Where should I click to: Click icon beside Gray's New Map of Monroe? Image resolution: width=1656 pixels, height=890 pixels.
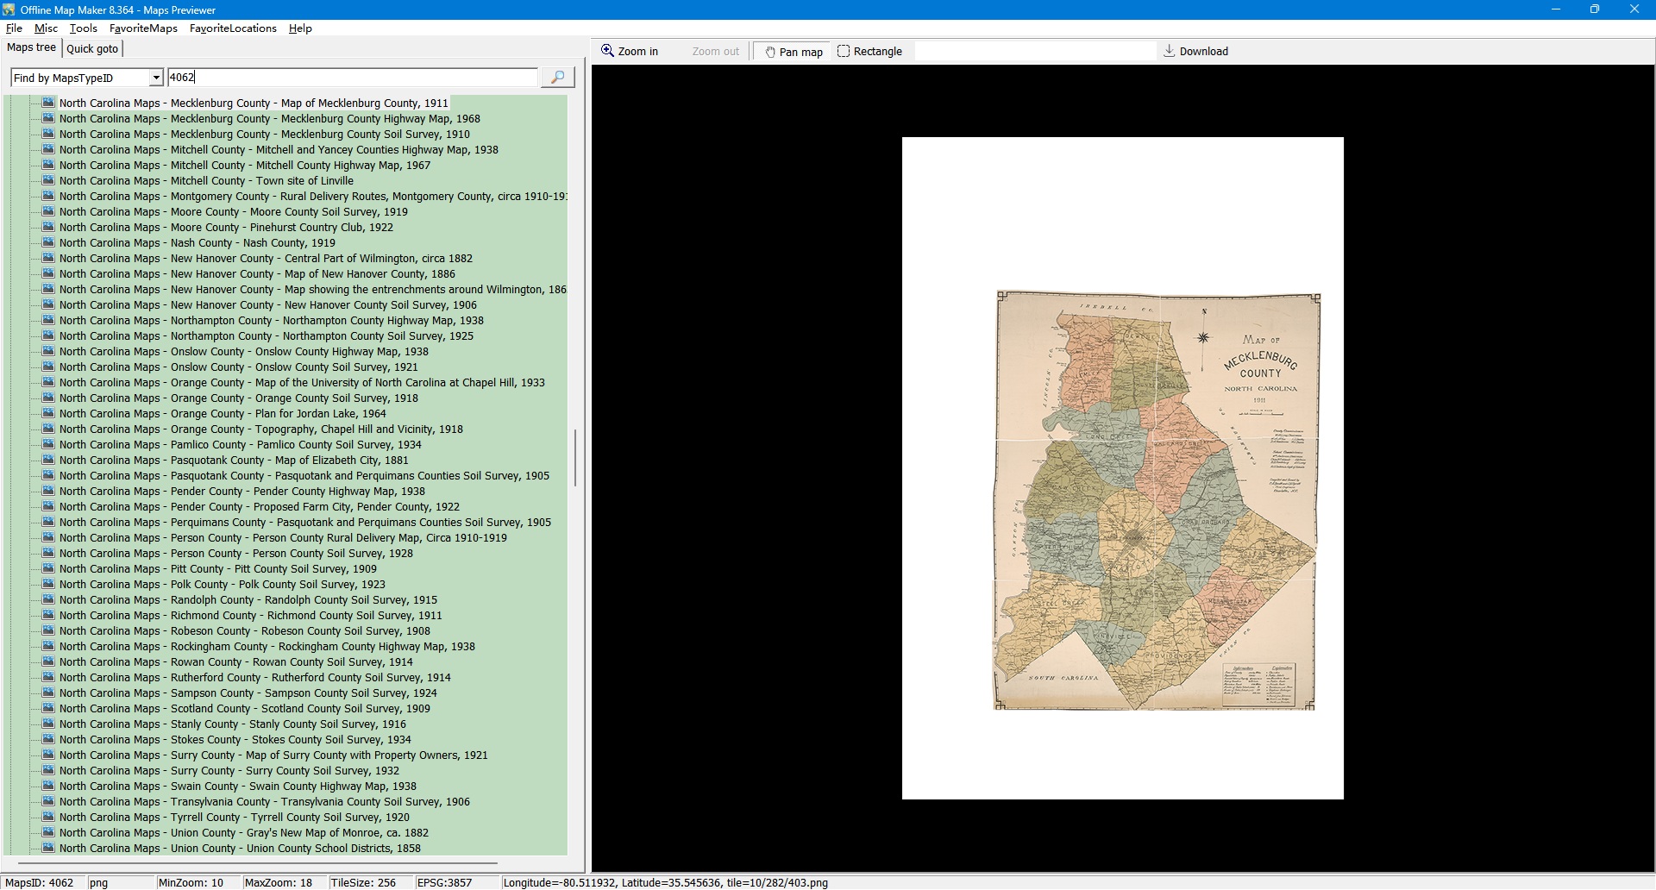[49, 833]
